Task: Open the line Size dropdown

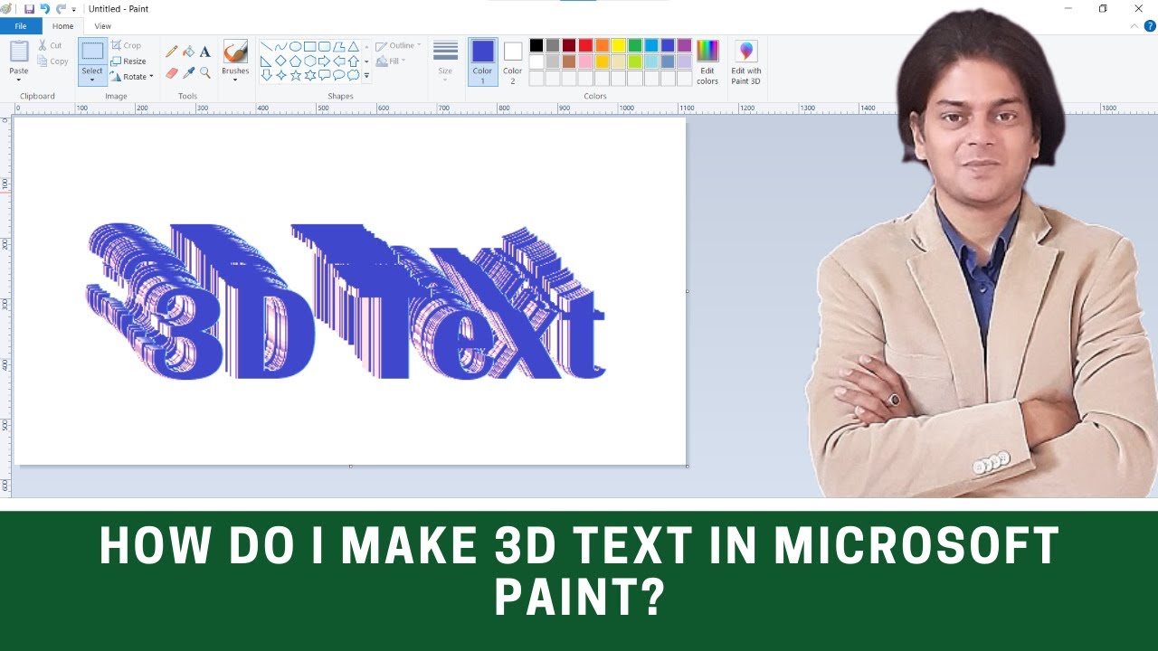Action: point(445,61)
